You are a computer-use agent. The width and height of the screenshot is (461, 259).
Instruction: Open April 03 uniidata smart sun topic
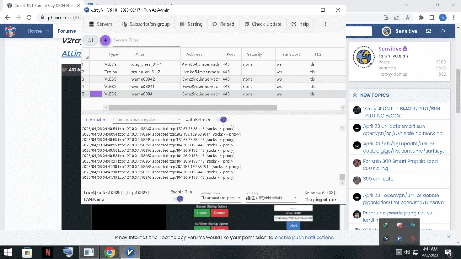tap(402, 129)
